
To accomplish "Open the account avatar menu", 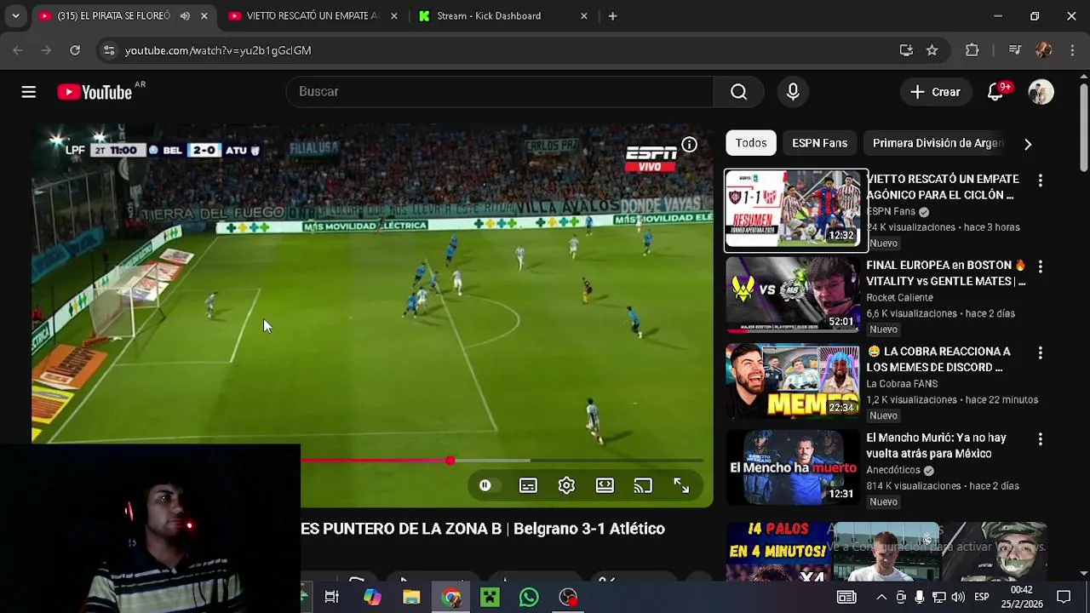I will (x=1041, y=92).
